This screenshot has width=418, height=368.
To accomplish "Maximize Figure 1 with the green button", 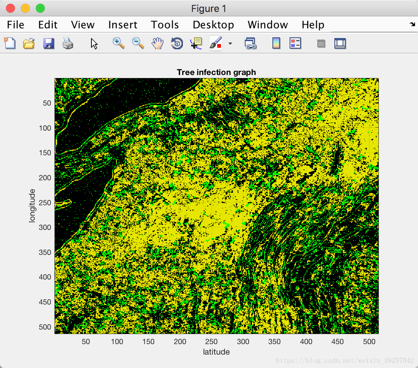I will [x=40, y=8].
